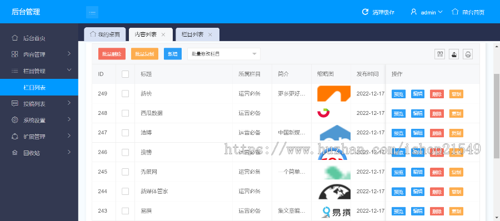Click the 新媒体管家 globe thumbnail
Viewport: 500px width, 221px height.
click(334, 192)
